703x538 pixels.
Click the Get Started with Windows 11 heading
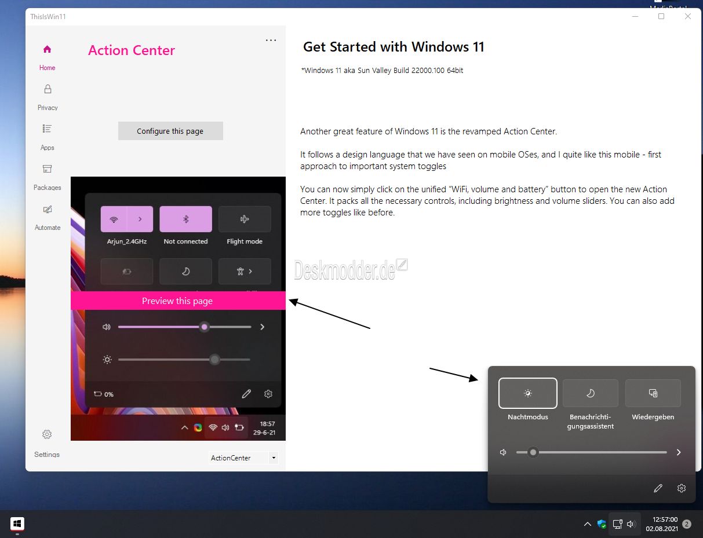(394, 47)
